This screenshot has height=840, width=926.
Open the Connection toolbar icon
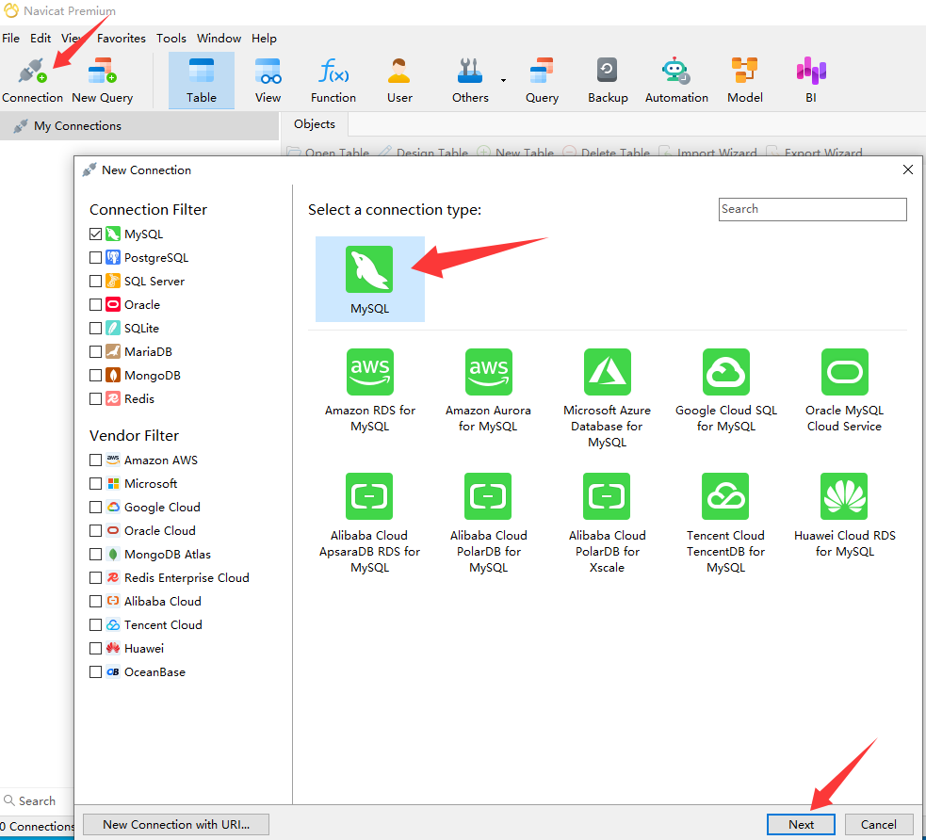[x=32, y=80]
